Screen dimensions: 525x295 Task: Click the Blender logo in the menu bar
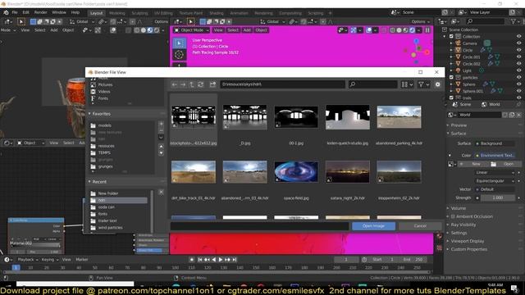pyautogui.click(x=6, y=12)
